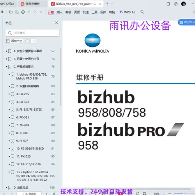The image size is (195, 195).
Task: Click bookmark icon beside 7. ZU-609
Action: 12,125
